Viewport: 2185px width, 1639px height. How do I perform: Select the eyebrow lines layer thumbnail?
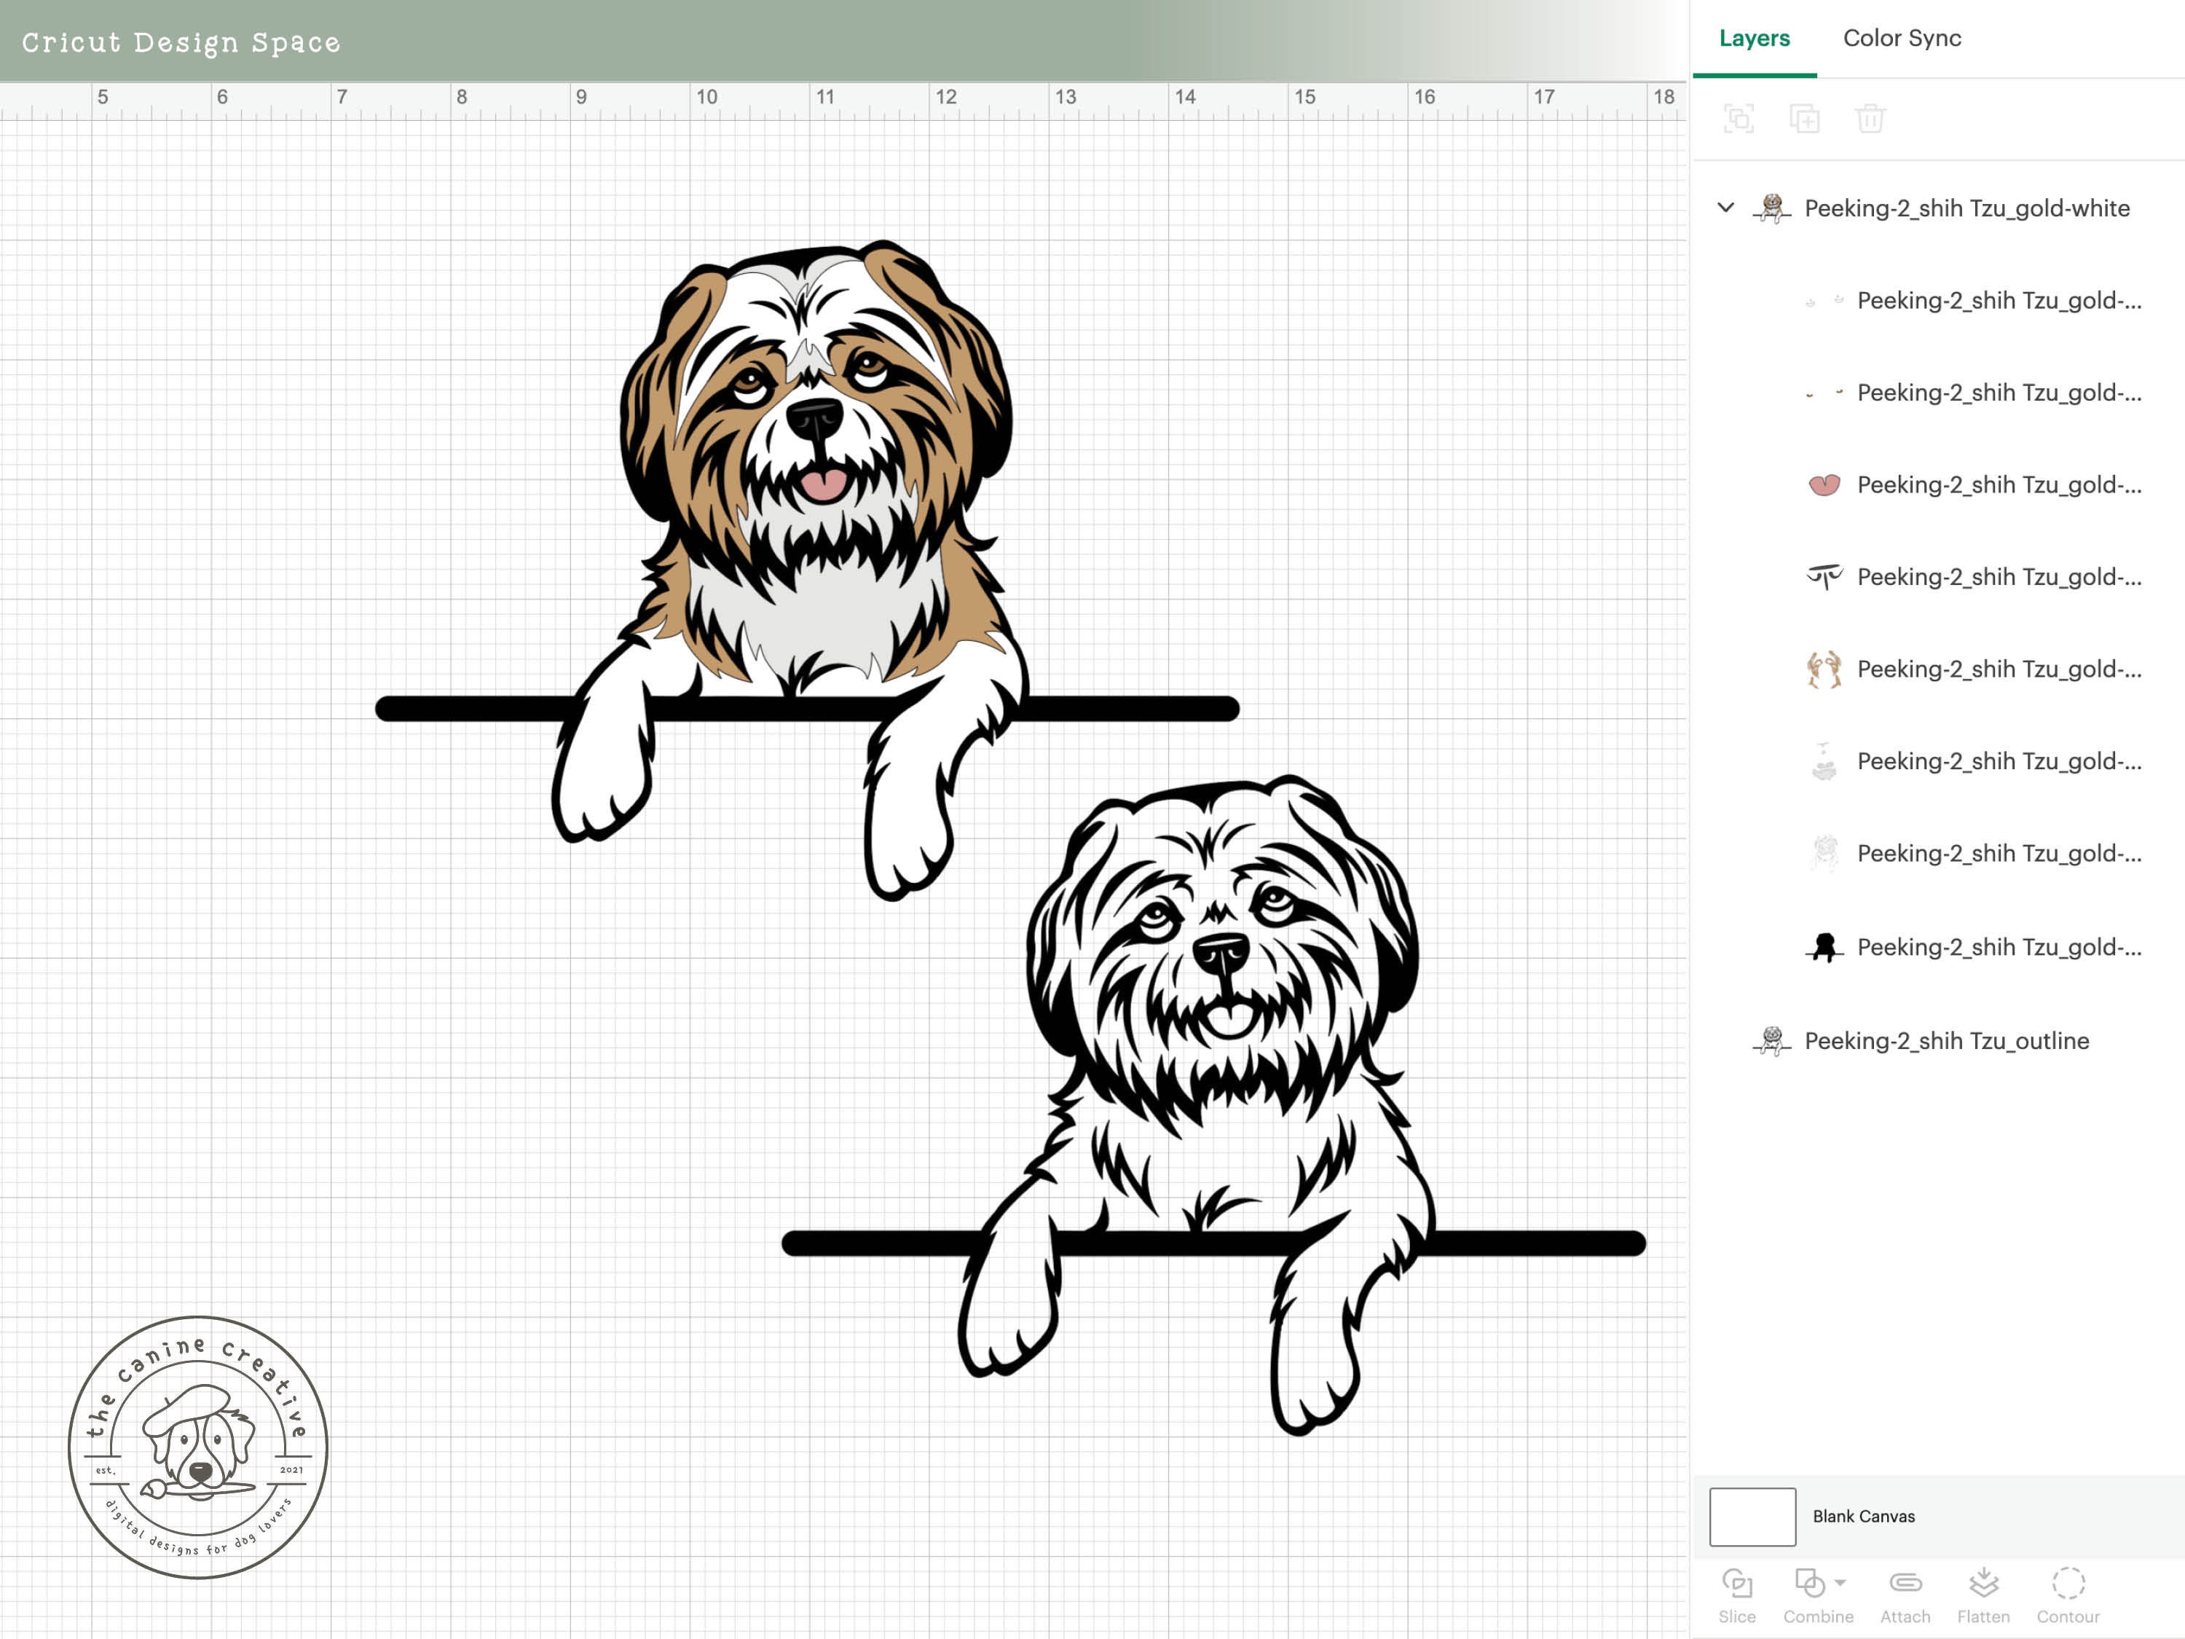click(1824, 577)
